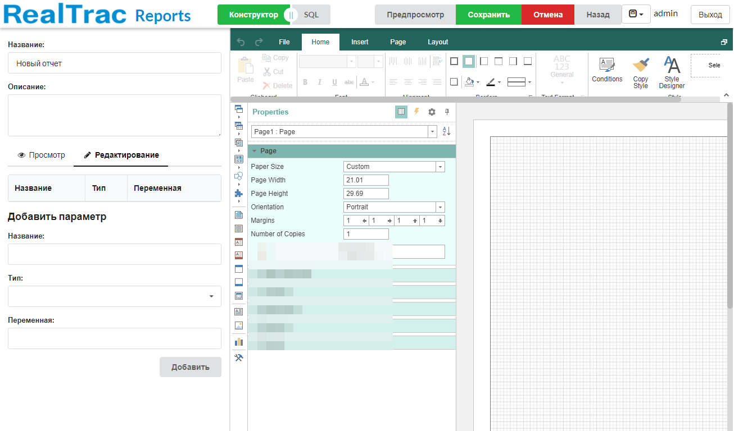
Task: Open the Tools hammer-wrench icon in toolbox
Action: click(239, 357)
